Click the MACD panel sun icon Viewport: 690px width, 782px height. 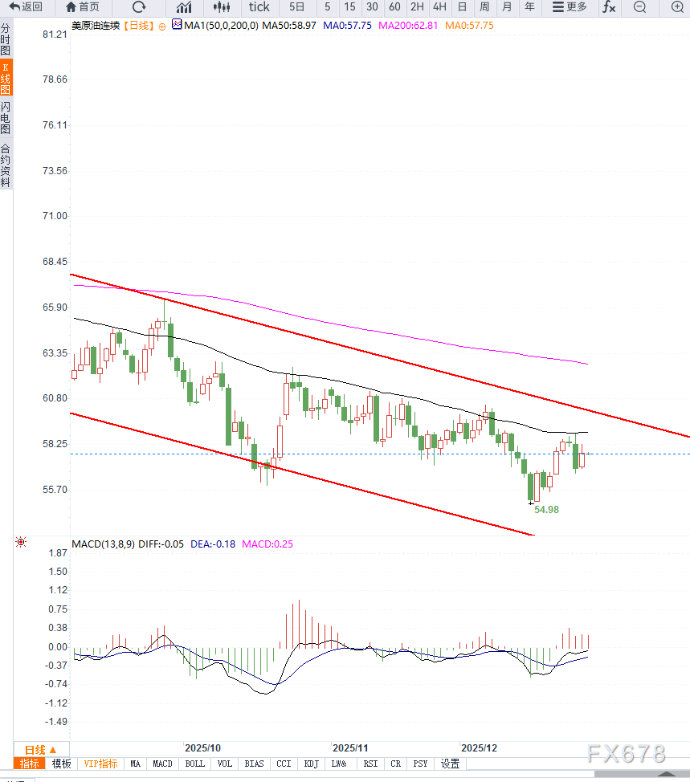point(20,544)
